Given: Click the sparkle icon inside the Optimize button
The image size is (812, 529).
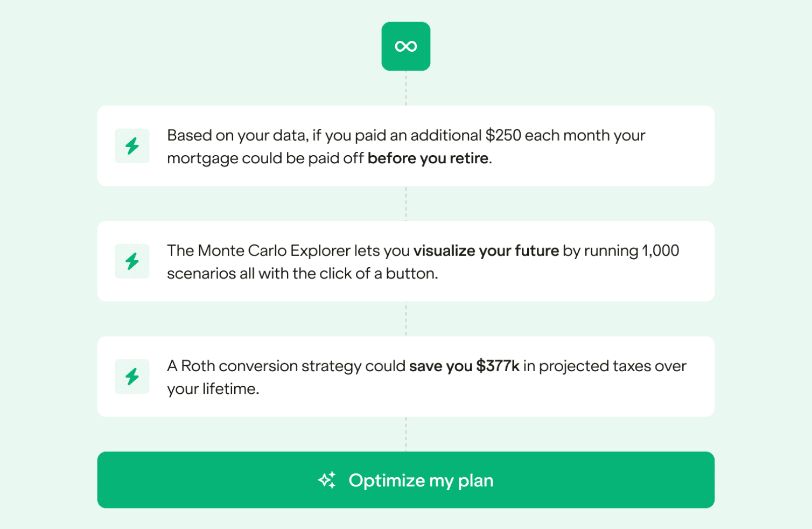Looking at the screenshot, I should 327,479.
